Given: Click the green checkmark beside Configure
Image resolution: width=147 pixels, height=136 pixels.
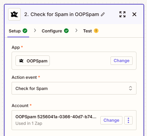Looking at the screenshot, I should pyautogui.click(x=66, y=31).
